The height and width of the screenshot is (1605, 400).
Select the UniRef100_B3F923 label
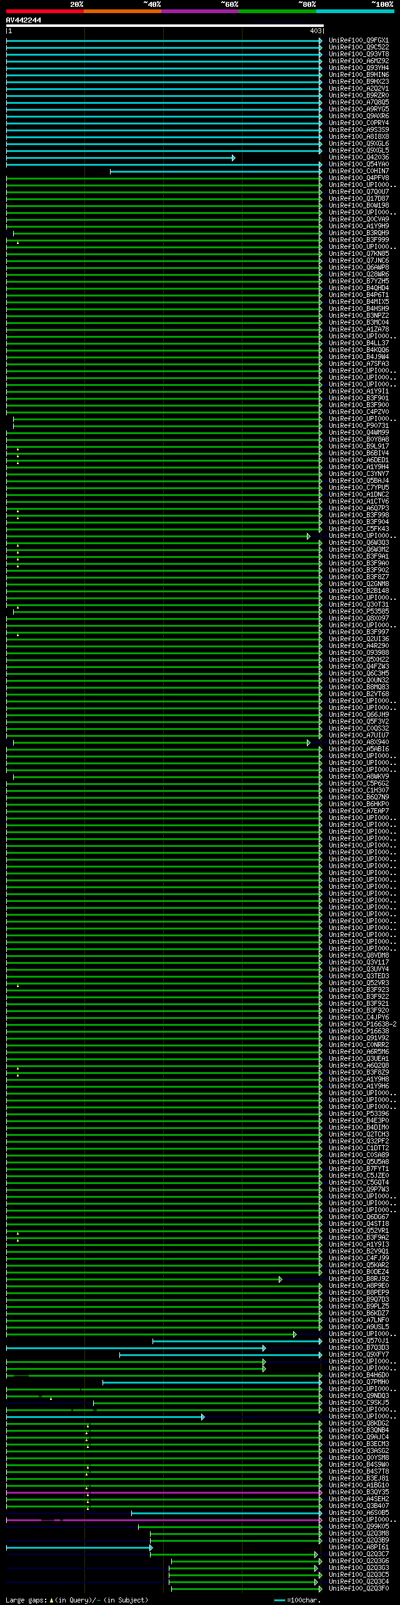pos(359,990)
